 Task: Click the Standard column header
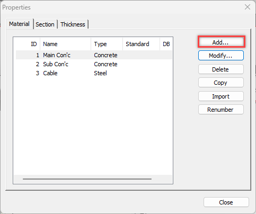(x=141, y=44)
